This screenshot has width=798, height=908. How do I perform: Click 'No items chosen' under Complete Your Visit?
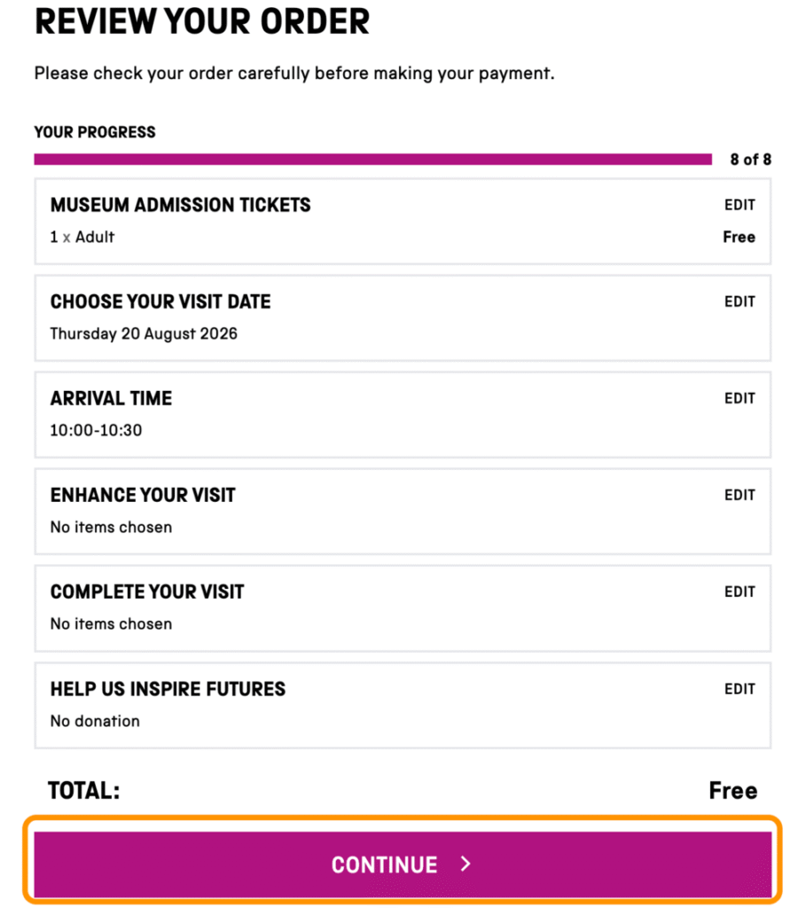pyautogui.click(x=111, y=623)
